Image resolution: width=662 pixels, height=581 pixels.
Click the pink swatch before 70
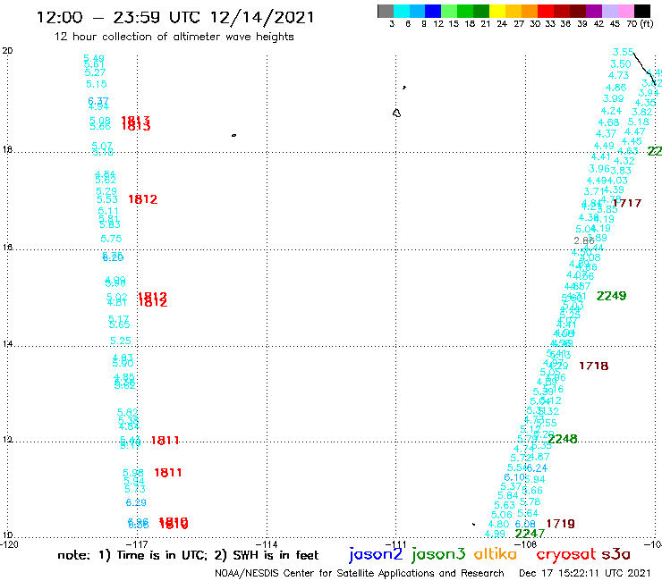click(x=625, y=11)
